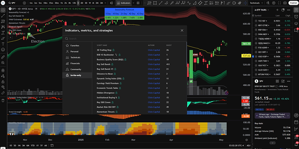
Task: Open go-to date calendar icon in bottom bar
Action: pos(52,145)
